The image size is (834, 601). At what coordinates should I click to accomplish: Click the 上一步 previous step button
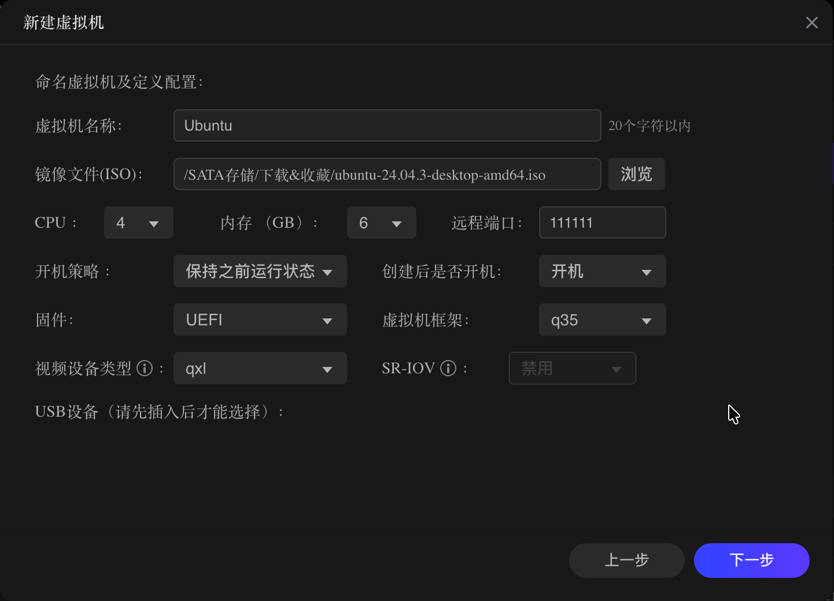tap(627, 560)
